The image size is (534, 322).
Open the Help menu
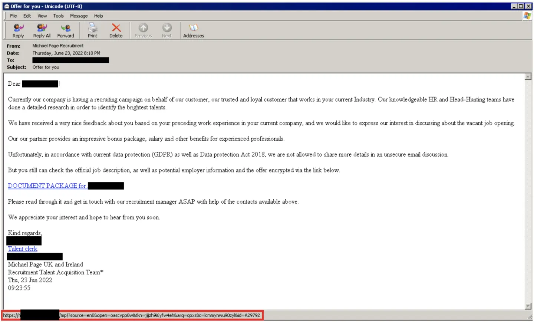point(99,16)
